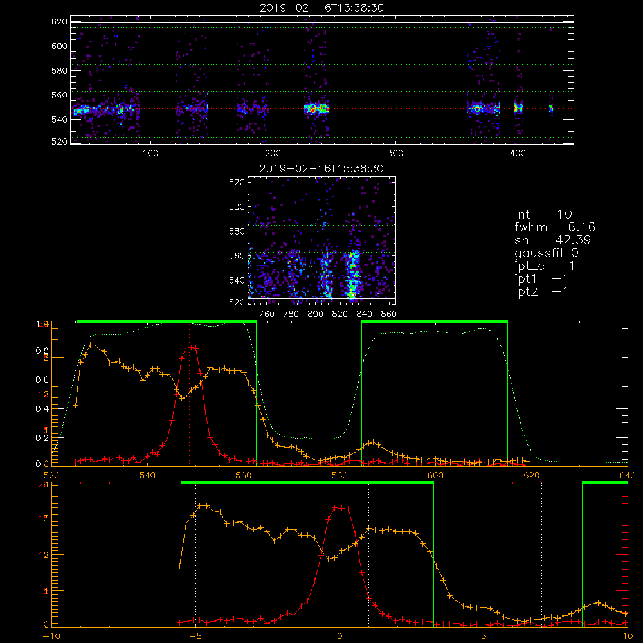Image resolution: width=643 pixels, height=643 pixels.
Task: Click the orange bump near 587 in third plot
Action: pos(373,442)
